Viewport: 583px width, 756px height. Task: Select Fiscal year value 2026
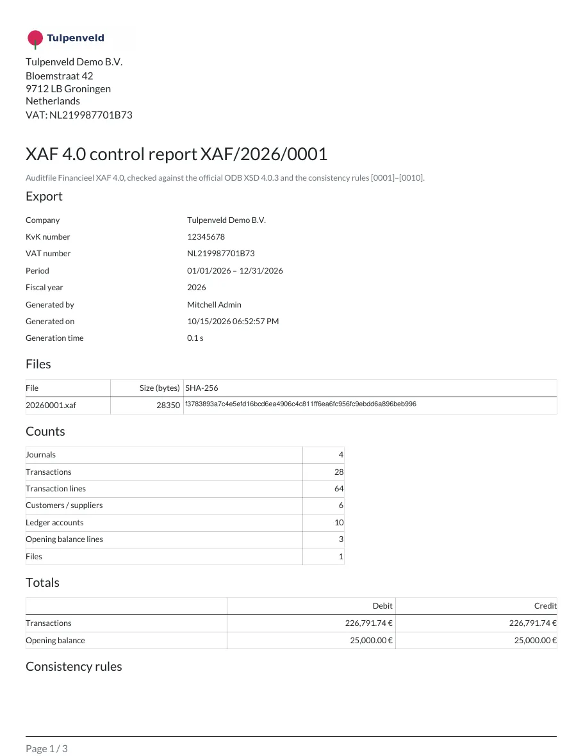pos(196,288)
